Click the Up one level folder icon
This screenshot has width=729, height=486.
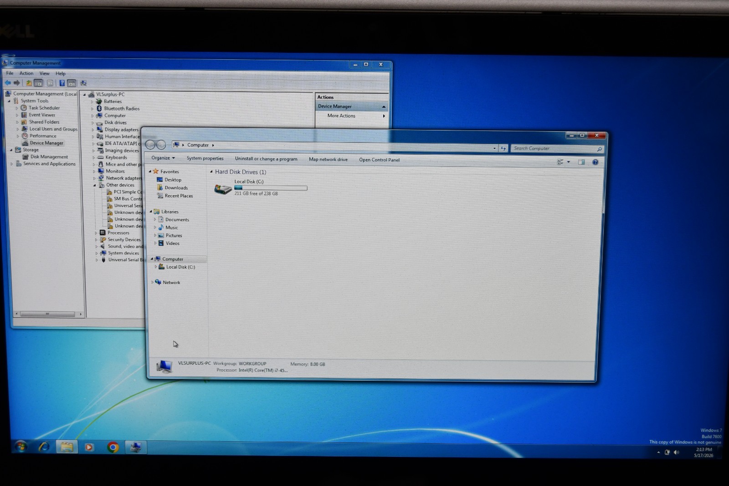29,83
